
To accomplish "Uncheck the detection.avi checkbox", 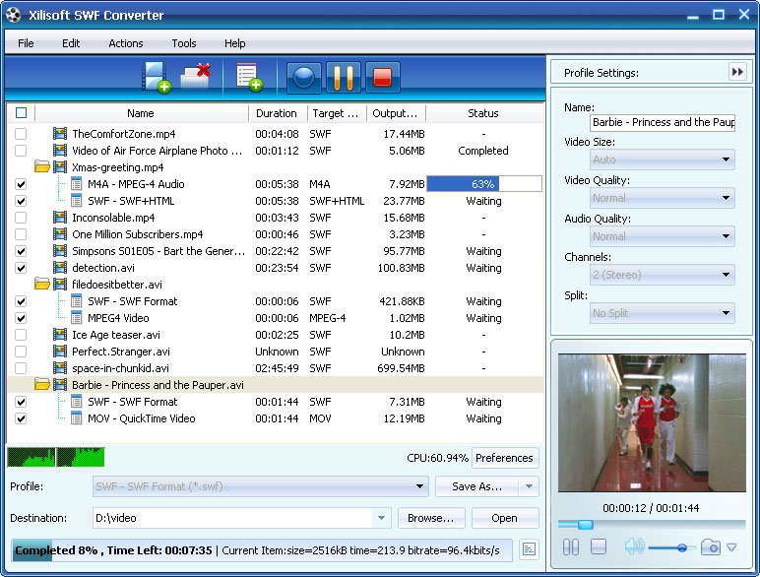I will click(21, 268).
